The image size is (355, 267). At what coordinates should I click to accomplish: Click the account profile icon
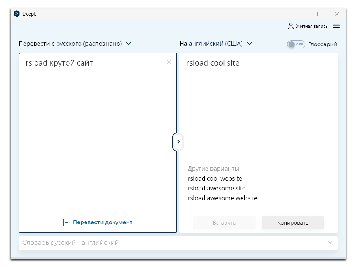coord(291,26)
